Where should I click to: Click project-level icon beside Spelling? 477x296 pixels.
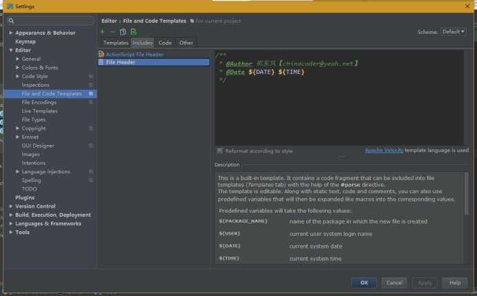tap(91, 180)
